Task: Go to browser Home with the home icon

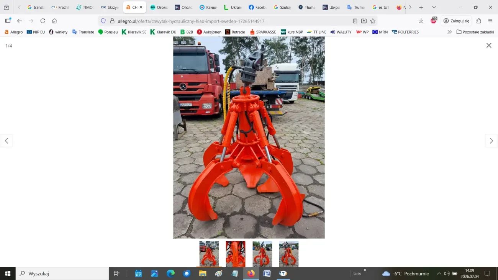Action: [x=54, y=21]
